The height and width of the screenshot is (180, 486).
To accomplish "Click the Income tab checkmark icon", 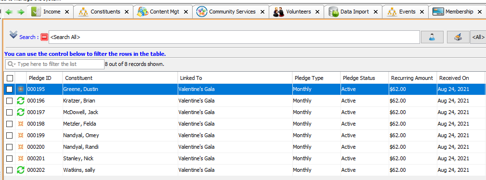I will click(x=36, y=12).
